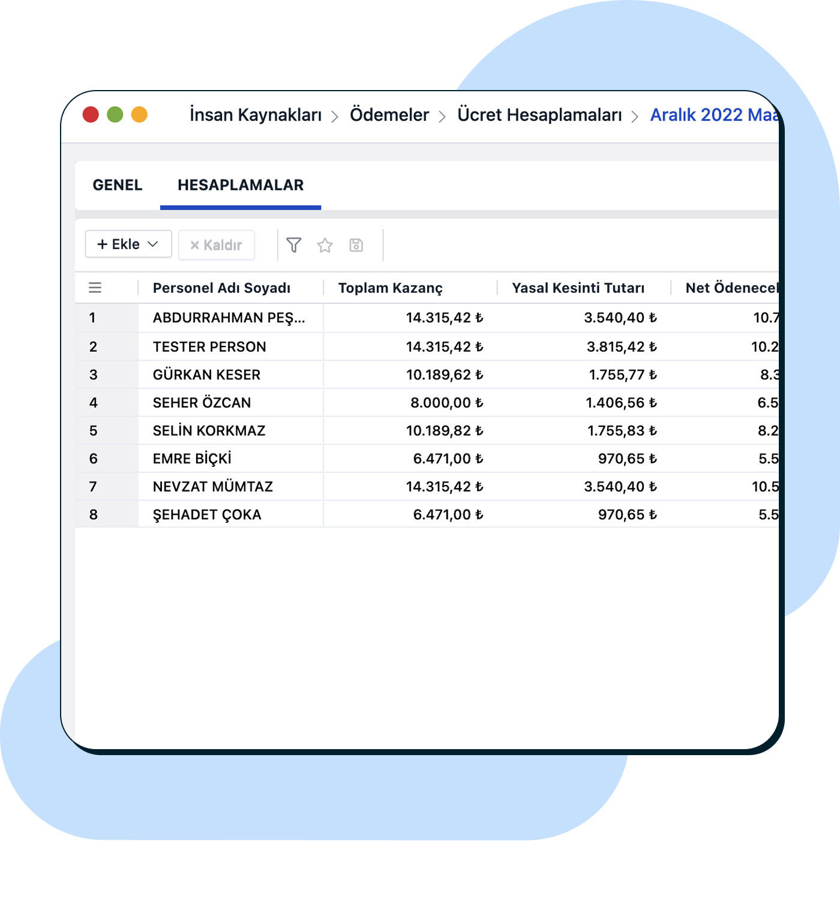Click the green window dot
Image resolution: width=840 pixels, height=910 pixels.
coord(115,115)
